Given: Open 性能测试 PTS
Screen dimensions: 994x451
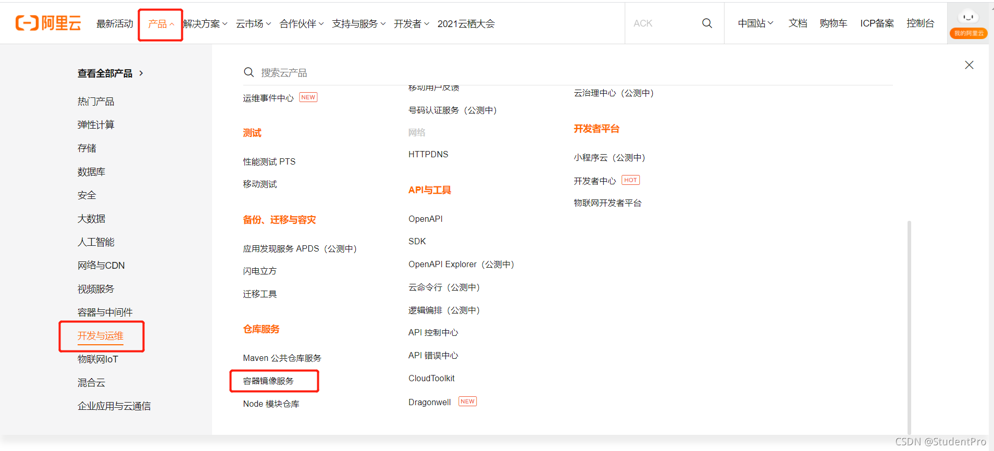Looking at the screenshot, I should click(x=269, y=162).
